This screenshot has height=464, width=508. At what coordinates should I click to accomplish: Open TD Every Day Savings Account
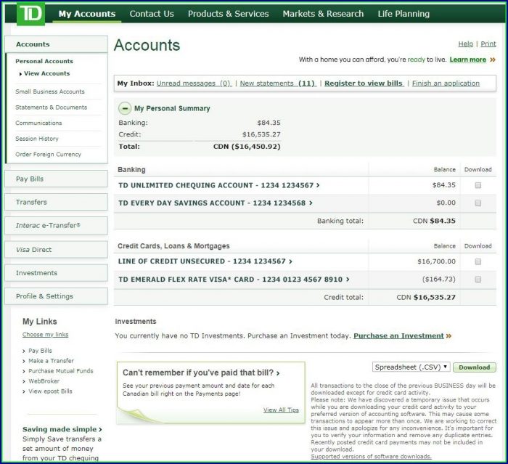[216, 203]
